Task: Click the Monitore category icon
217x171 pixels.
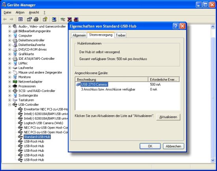Action: click(15, 77)
